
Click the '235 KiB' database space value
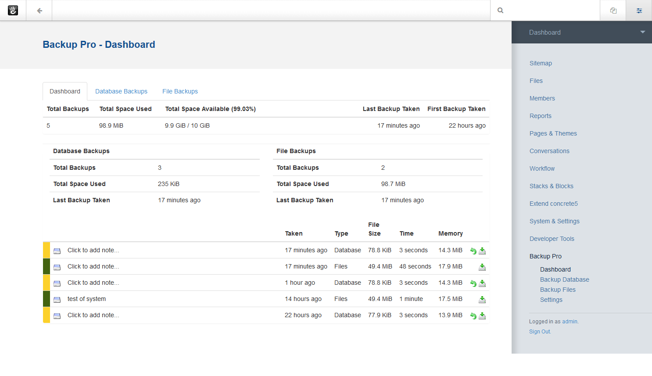point(168,184)
